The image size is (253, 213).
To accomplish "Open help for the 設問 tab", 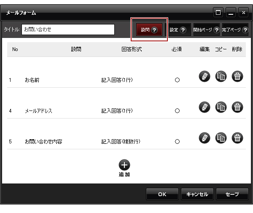I will click(x=154, y=30).
